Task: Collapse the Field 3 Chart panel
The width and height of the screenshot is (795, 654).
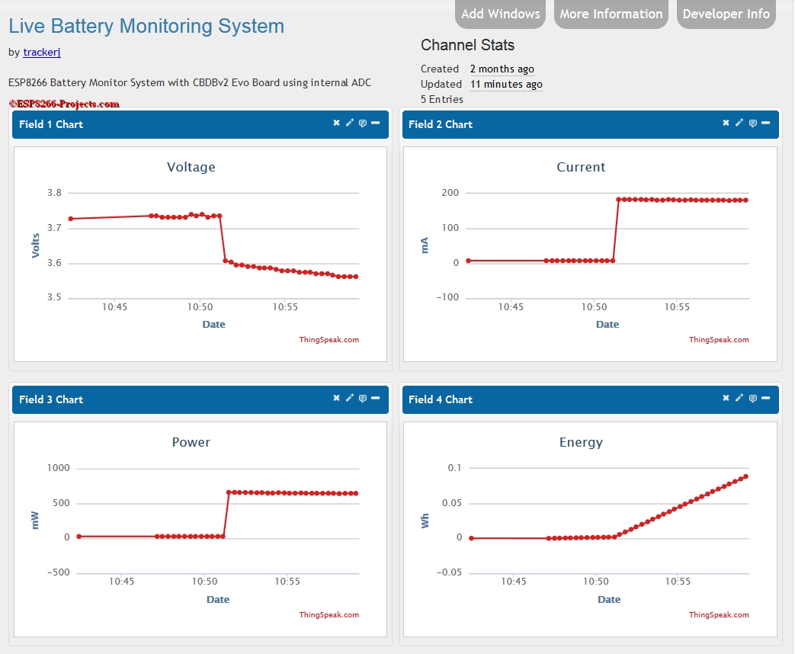Action: [x=376, y=398]
